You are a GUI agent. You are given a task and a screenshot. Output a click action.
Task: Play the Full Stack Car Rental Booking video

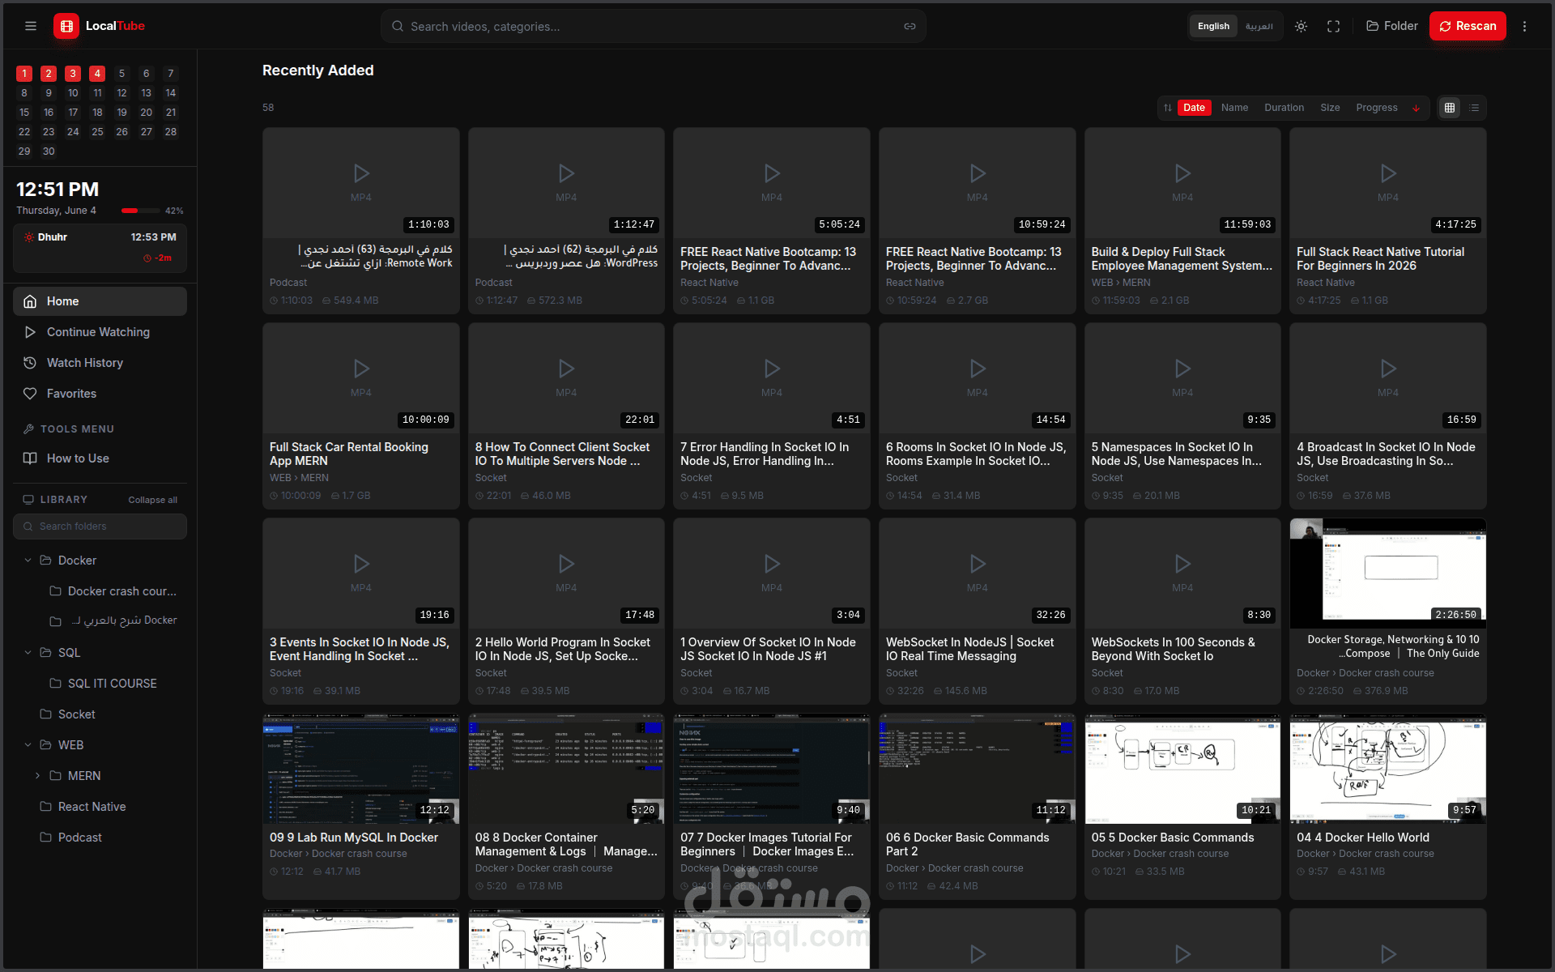[x=360, y=379]
